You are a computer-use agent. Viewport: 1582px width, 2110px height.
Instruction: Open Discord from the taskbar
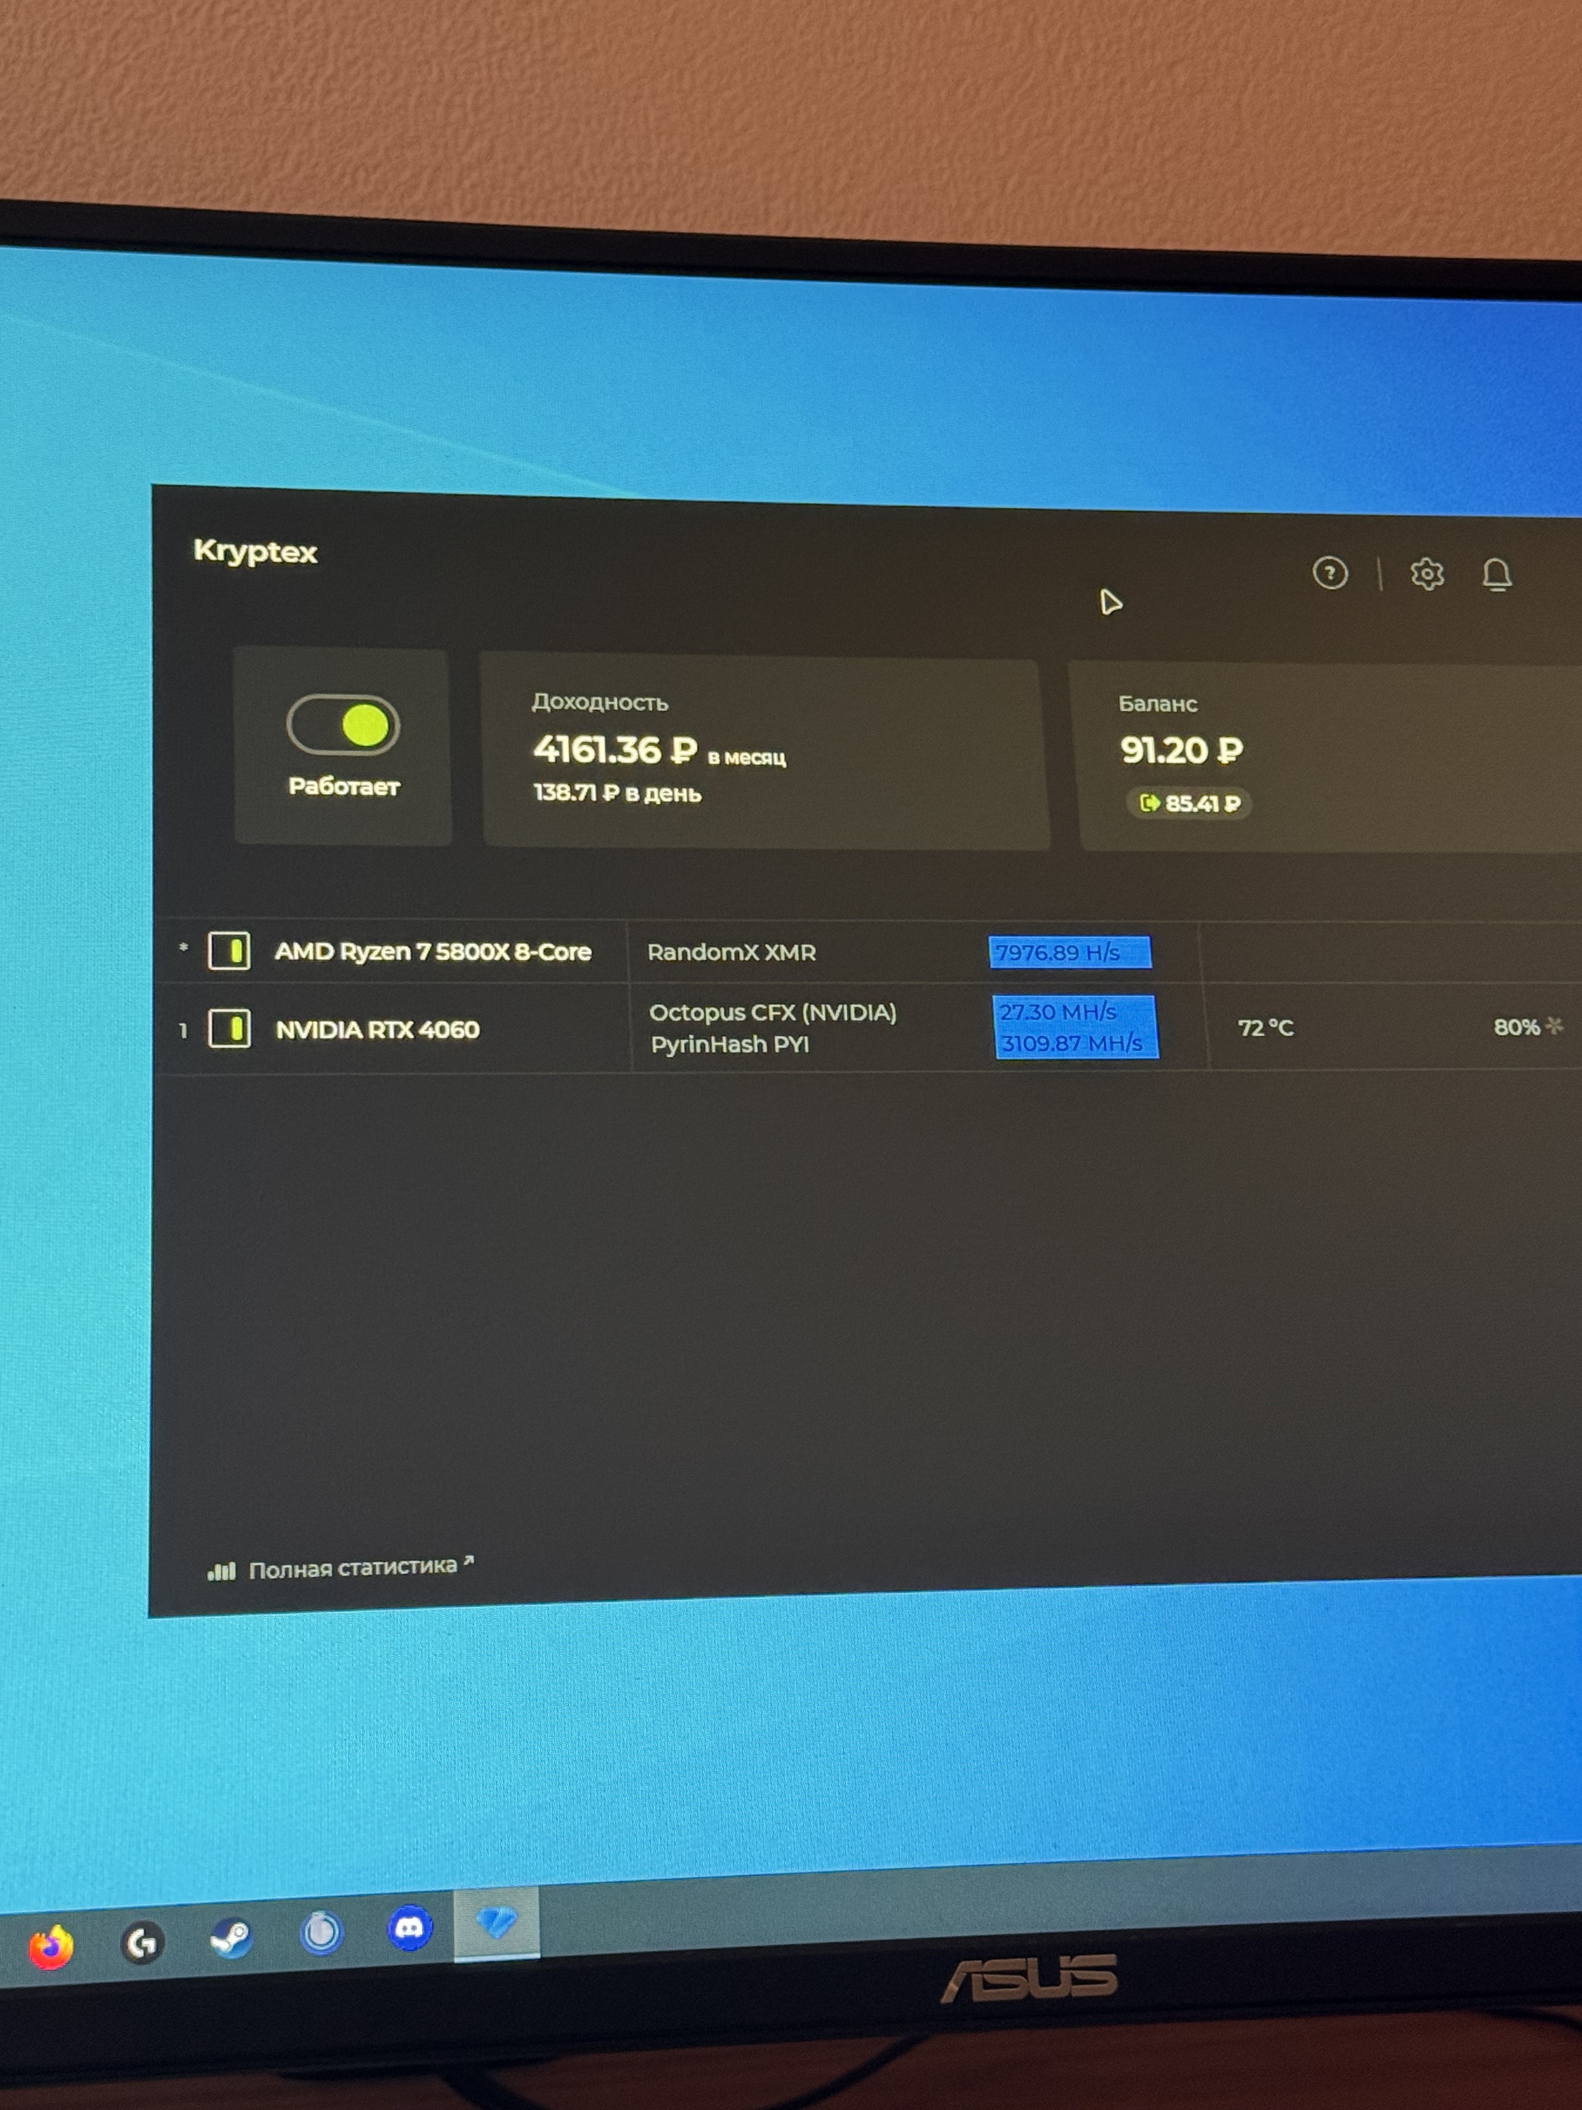410,1929
